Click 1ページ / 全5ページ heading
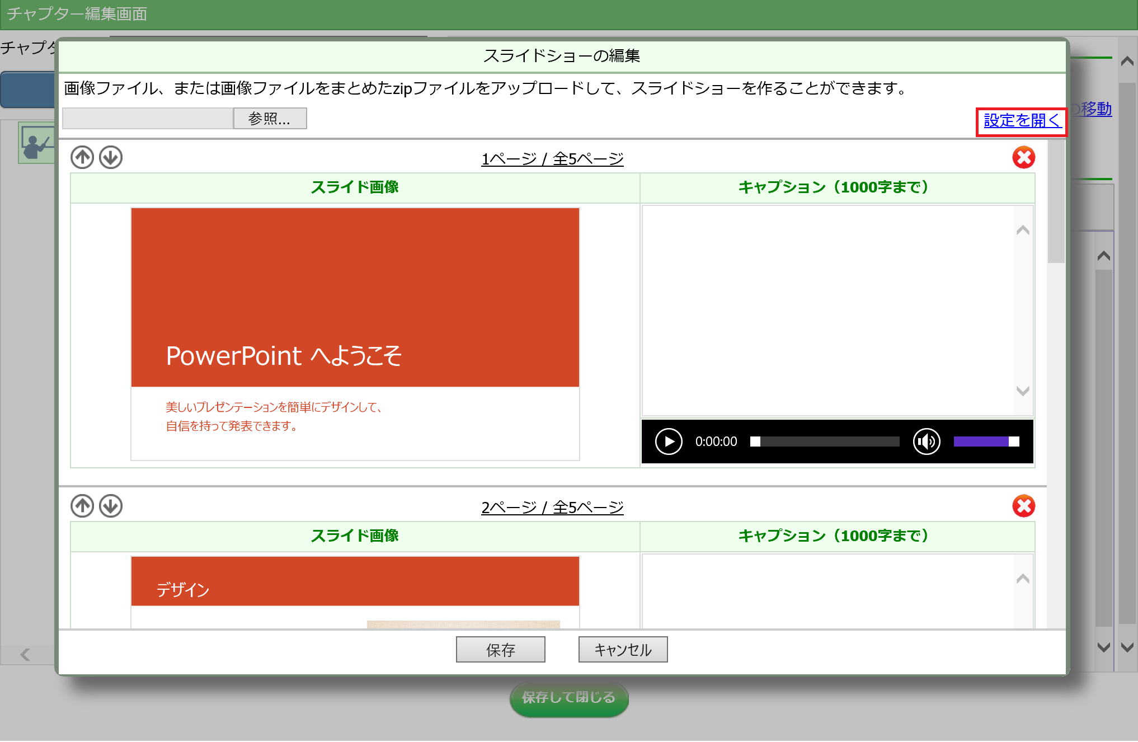 553,158
